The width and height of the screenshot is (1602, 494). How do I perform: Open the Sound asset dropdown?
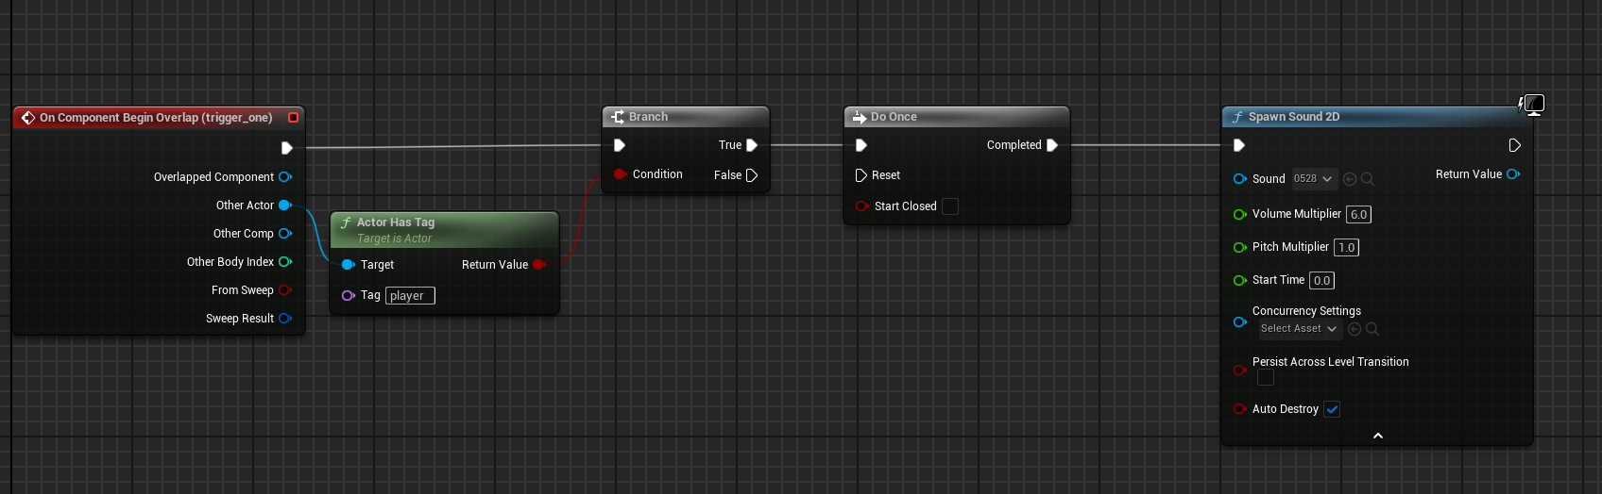1315,178
